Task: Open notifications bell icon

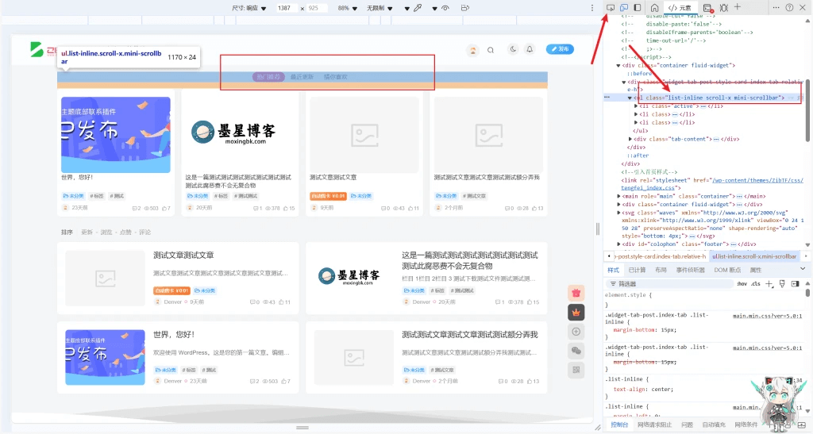Action: 530,49
